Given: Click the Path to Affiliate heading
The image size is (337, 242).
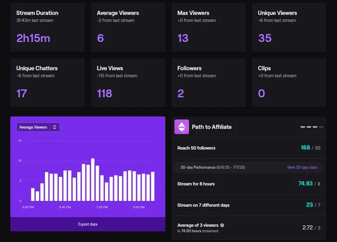Looking at the screenshot, I should (x=212, y=127).
